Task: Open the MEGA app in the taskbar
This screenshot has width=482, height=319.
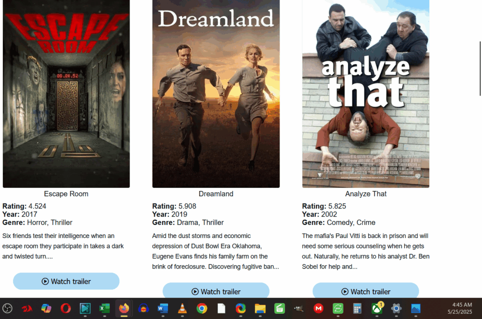Action: pos(319,308)
